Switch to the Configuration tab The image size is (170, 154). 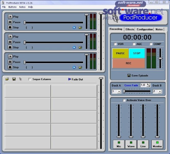(145, 29)
